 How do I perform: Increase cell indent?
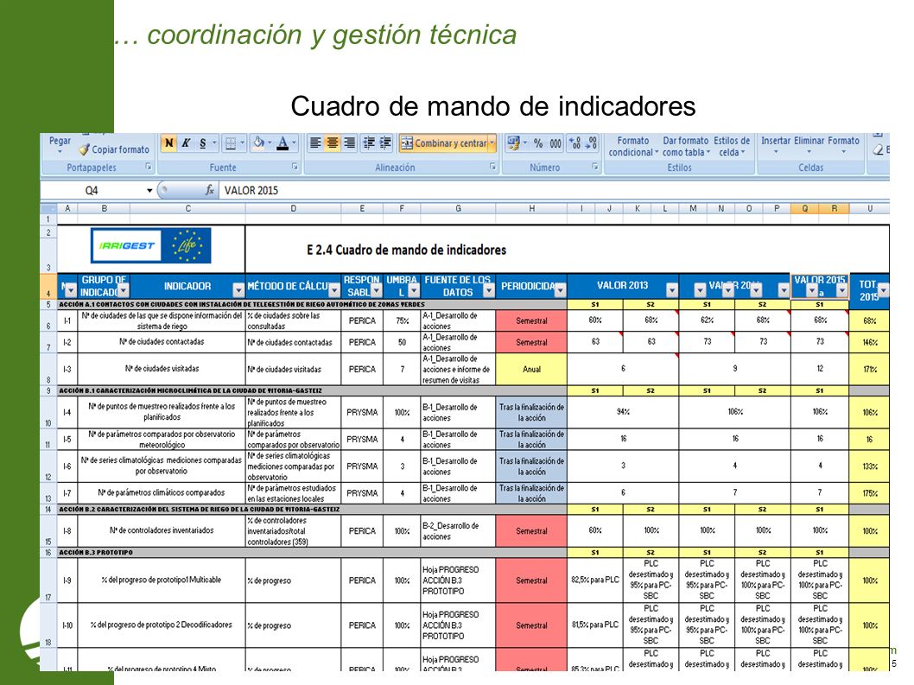pyautogui.click(x=385, y=143)
